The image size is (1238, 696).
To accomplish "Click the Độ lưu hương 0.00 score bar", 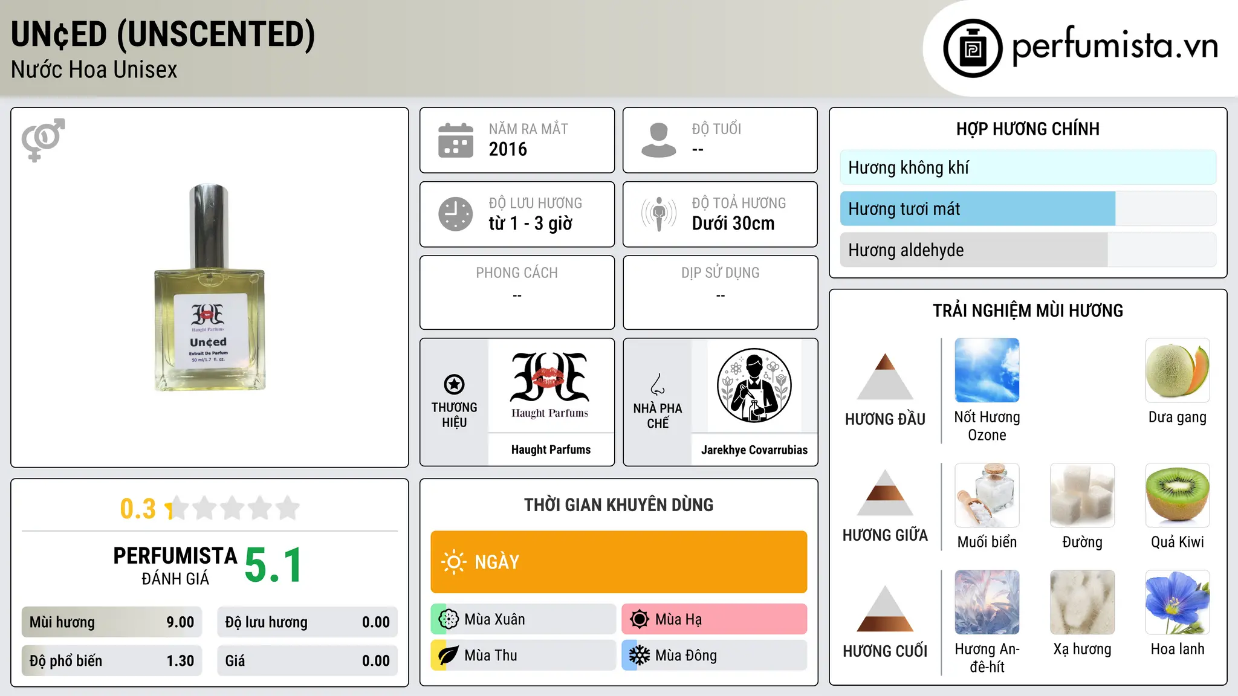I will tap(307, 622).
